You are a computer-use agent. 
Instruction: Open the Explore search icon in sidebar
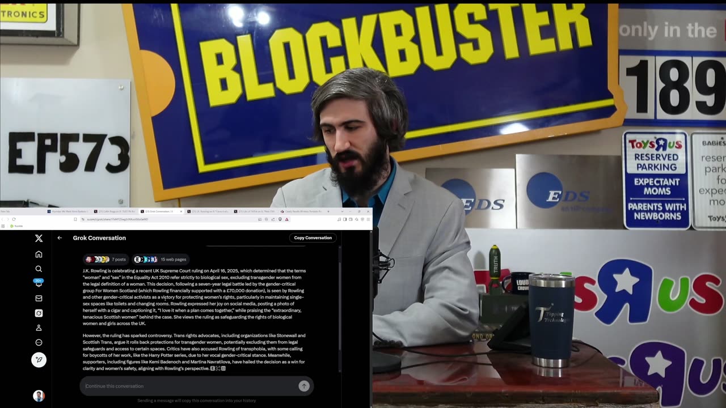pyautogui.click(x=39, y=269)
